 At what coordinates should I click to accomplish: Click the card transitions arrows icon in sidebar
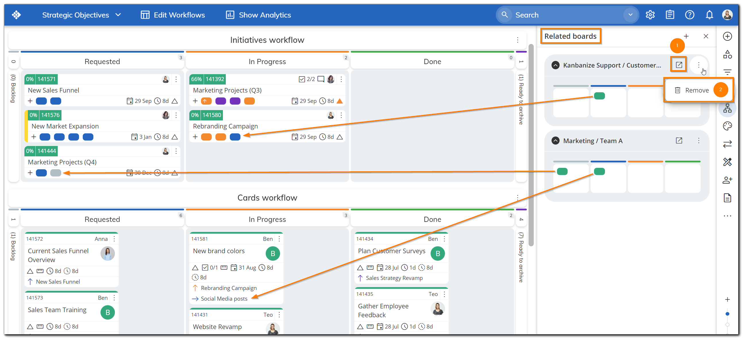[x=727, y=144]
